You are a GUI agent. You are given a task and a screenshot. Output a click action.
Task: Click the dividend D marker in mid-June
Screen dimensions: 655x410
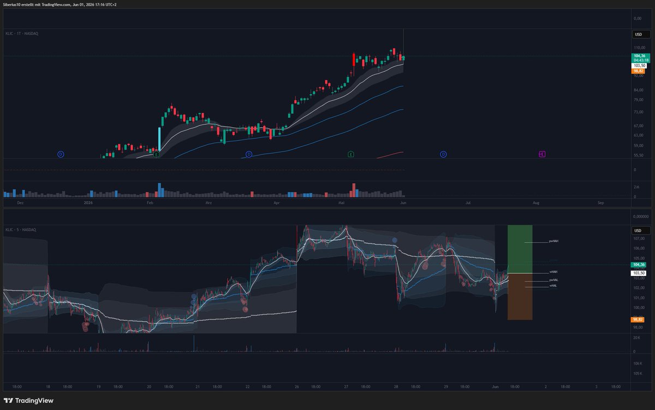click(x=443, y=154)
